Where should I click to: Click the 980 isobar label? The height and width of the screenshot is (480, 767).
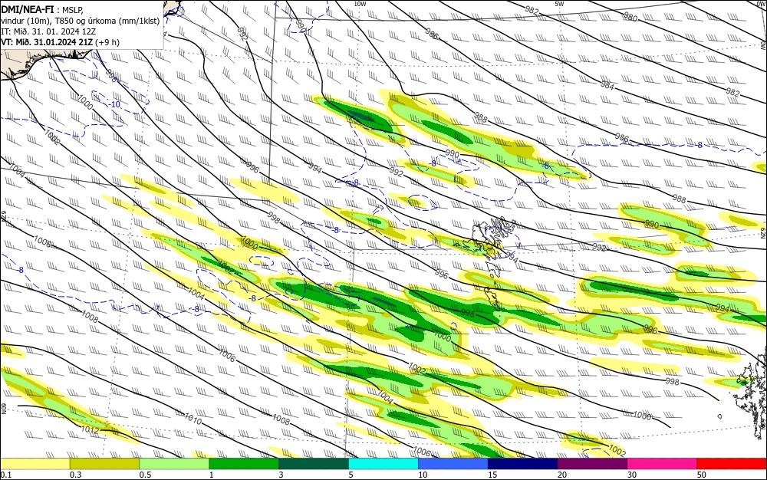tap(630, 17)
